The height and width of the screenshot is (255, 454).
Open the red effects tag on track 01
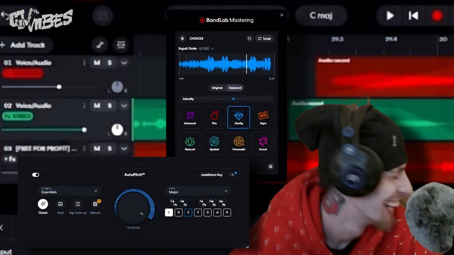tap(23, 73)
